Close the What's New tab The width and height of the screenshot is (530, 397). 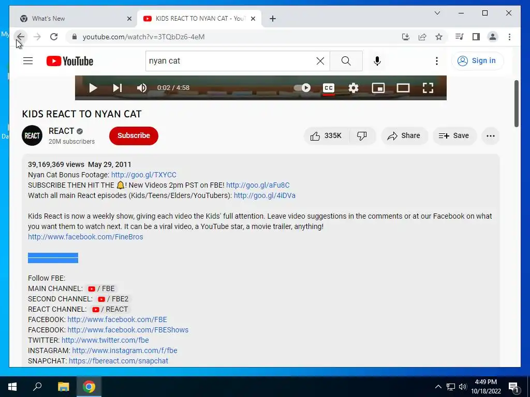click(x=129, y=19)
